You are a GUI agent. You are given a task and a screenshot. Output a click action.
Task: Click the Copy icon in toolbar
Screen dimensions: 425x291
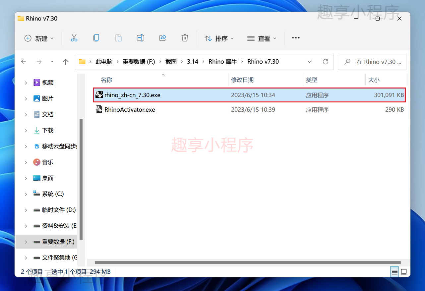(x=96, y=38)
